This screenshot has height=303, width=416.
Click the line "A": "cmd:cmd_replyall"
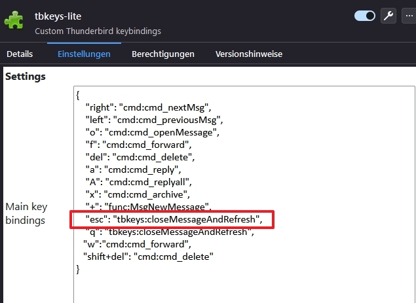pos(138,183)
